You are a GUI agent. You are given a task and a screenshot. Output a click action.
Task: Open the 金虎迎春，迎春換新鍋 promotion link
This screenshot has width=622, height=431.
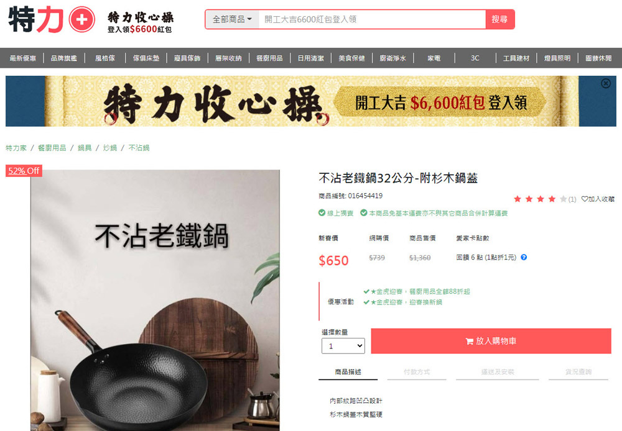pyautogui.click(x=406, y=302)
